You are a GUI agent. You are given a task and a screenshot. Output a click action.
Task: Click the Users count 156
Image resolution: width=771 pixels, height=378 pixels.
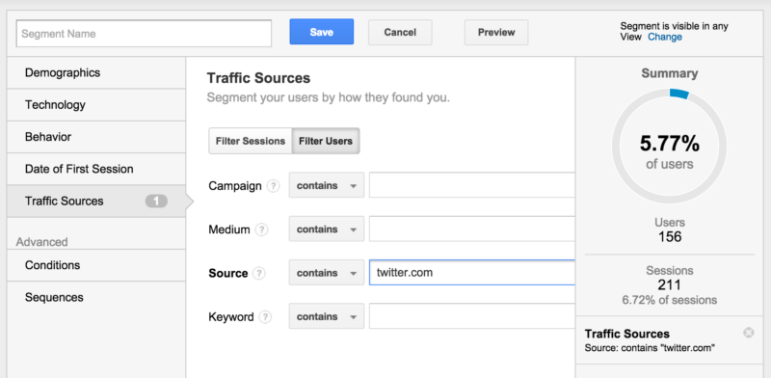tap(670, 237)
